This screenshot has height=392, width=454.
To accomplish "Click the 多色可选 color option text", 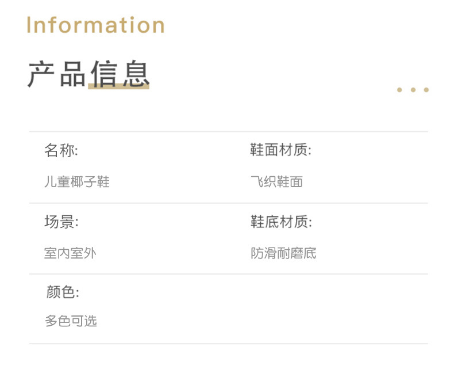I will (x=71, y=321).
